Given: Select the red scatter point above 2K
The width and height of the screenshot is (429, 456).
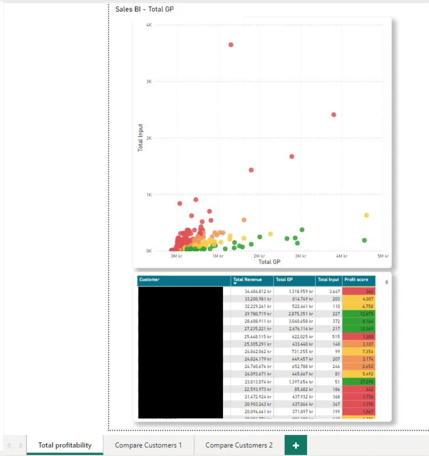Looking at the screenshot, I should pos(333,114).
